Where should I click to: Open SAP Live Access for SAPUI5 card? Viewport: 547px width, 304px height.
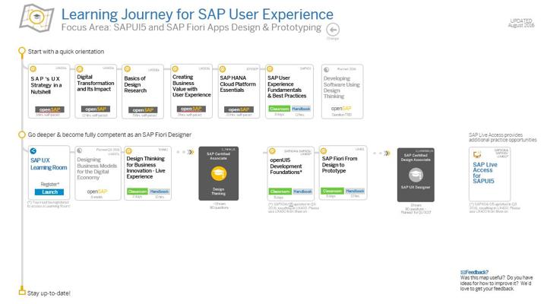(490, 174)
